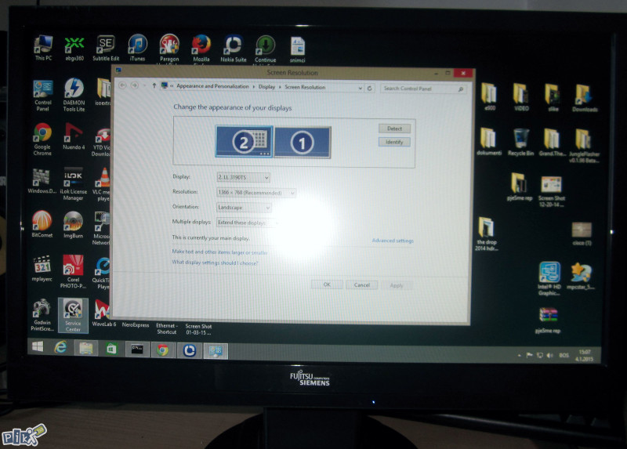Click the volume icon in system tray

(x=550, y=356)
